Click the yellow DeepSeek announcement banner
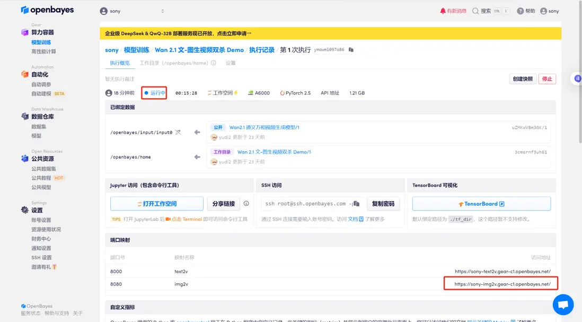Image resolution: width=582 pixels, height=322 pixels. click(330, 33)
